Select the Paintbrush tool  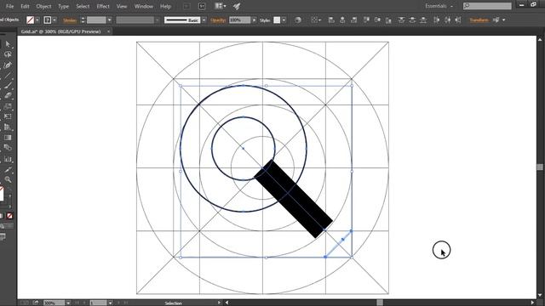coord(8,85)
